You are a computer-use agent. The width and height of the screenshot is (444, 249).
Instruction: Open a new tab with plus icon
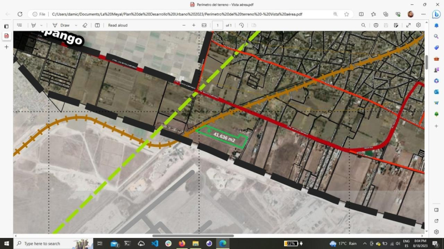(x=6, y=47)
